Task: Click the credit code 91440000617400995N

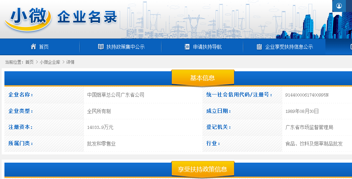Action: 307,95
